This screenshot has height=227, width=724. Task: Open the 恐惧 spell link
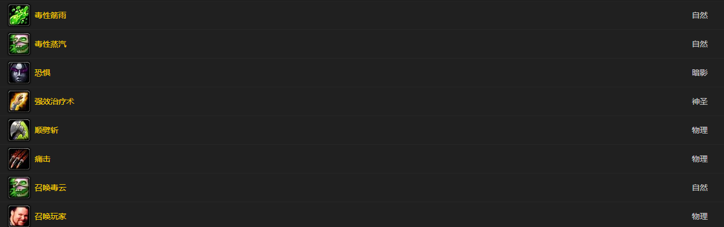(42, 73)
